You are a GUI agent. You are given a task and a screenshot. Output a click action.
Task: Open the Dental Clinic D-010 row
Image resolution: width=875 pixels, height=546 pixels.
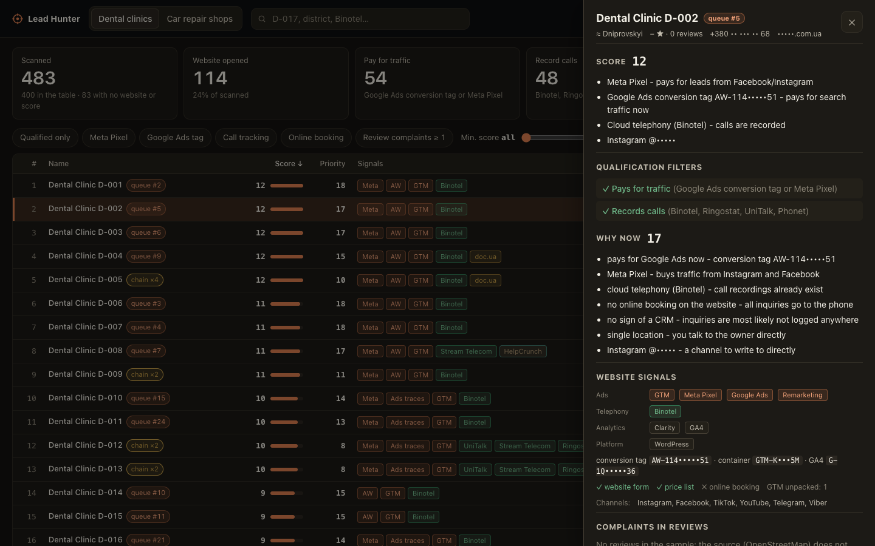pyautogui.click(x=298, y=399)
